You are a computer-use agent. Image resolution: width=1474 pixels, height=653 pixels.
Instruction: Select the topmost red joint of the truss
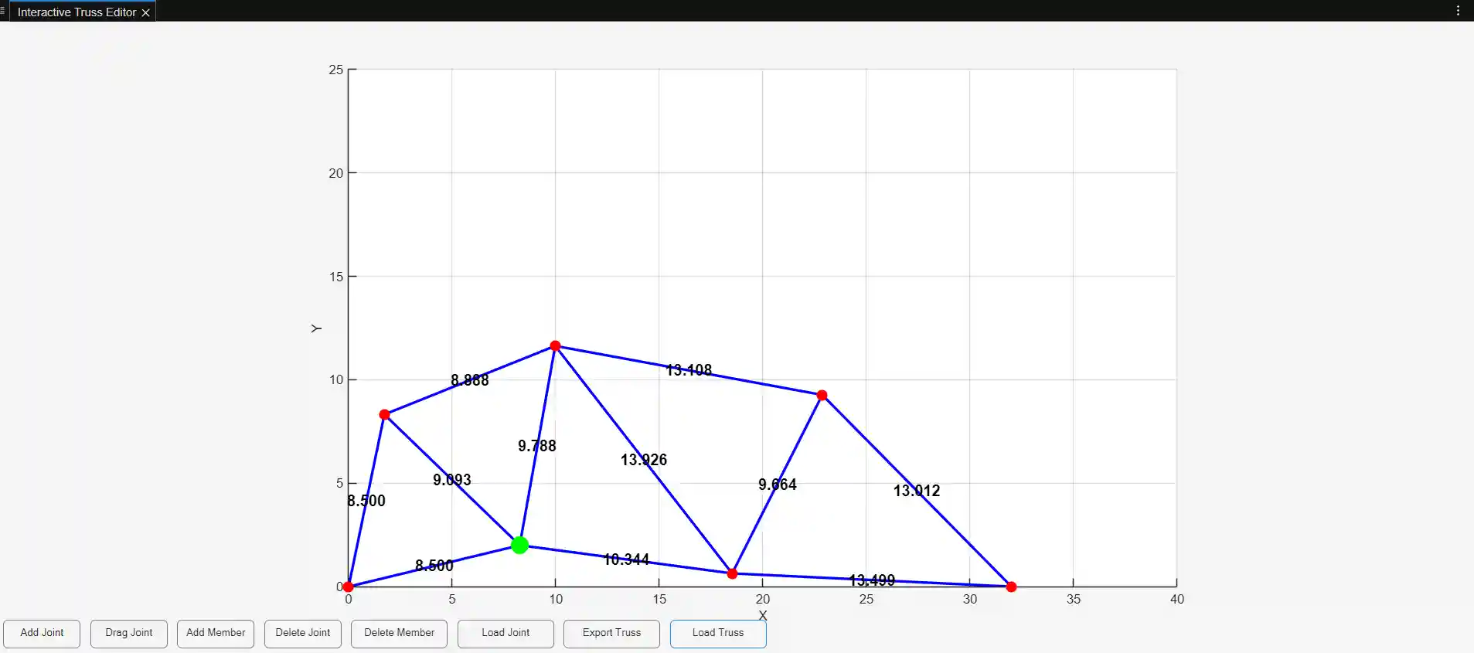coord(555,345)
